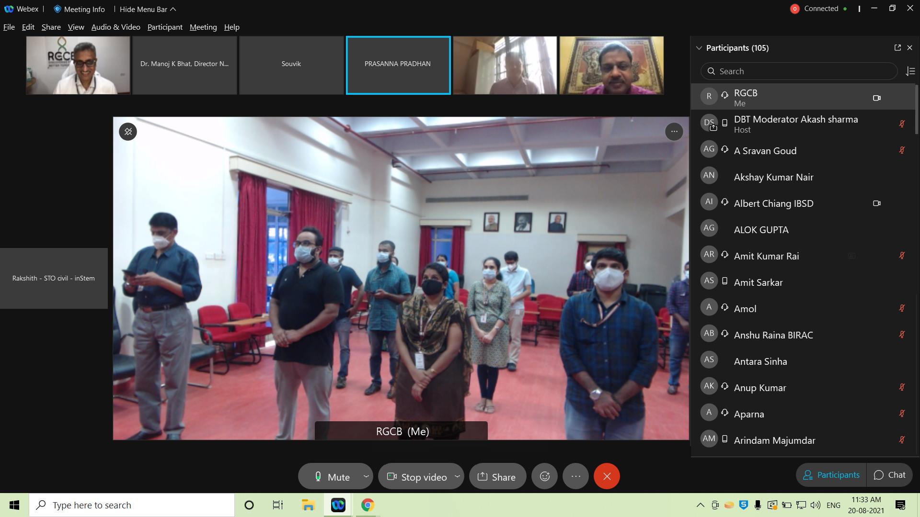Open the clock showing 11:33 AM
Screen dimensions: 920x517
click(x=866, y=505)
